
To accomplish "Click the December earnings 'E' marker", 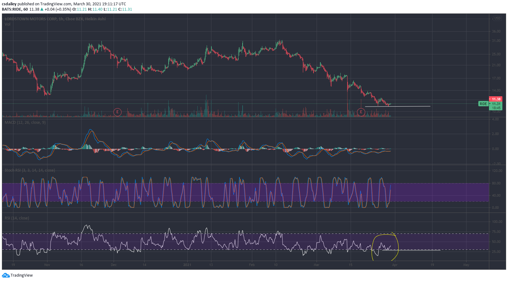I will pos(117,112).
